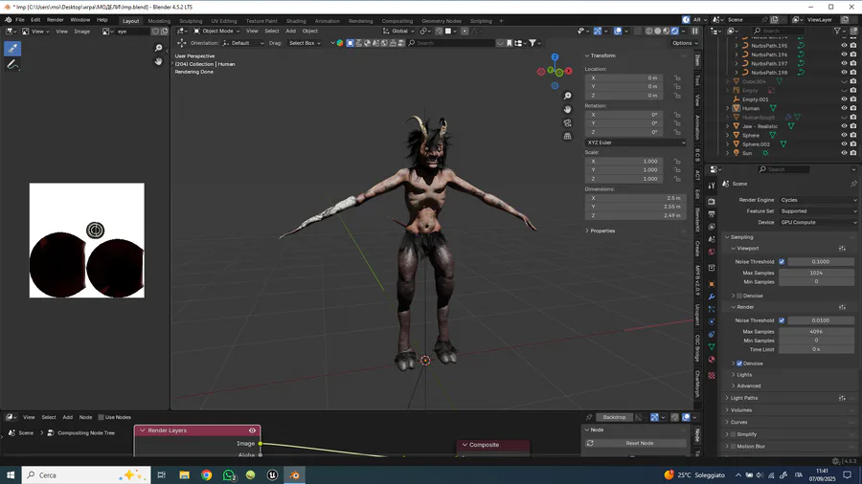862x484 pixels.
Task: Open Chrome from the Windows taskbar
Action: tap(207, 475)
